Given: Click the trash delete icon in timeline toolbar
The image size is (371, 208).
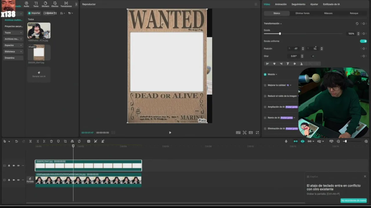Looking at the screenshot, I should (x=51, y=141).
